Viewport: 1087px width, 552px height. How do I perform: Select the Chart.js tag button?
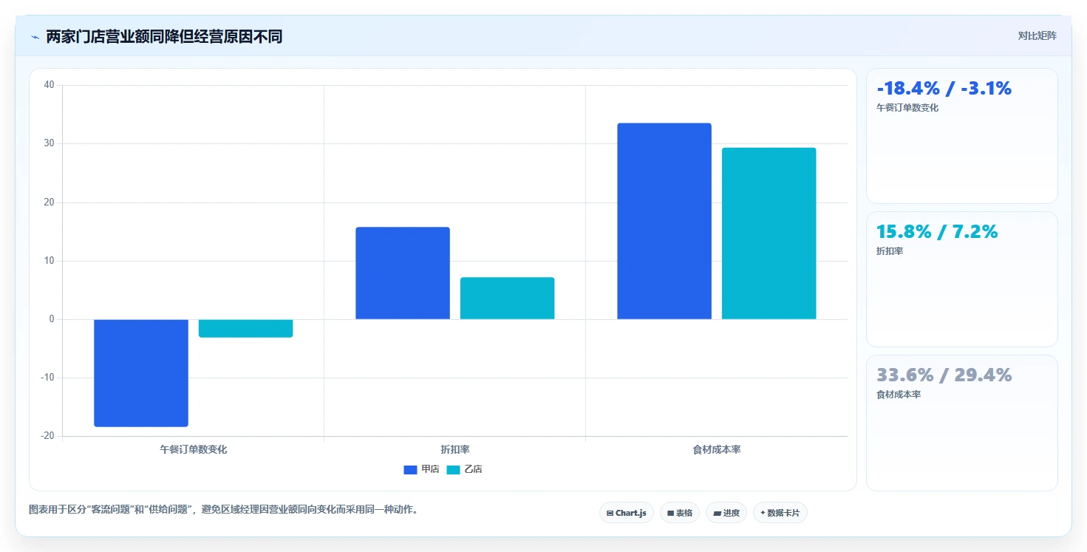click(x=627, y=513)
